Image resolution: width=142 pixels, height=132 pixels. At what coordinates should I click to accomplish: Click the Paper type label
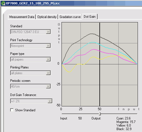pyautogui.click(x=17, y=54)
